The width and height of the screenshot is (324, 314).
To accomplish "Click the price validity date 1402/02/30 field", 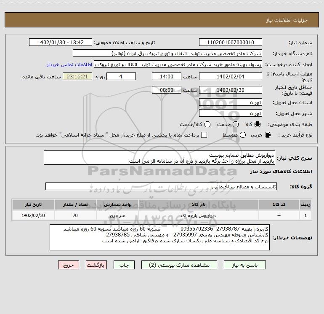I will click(231, 90).
